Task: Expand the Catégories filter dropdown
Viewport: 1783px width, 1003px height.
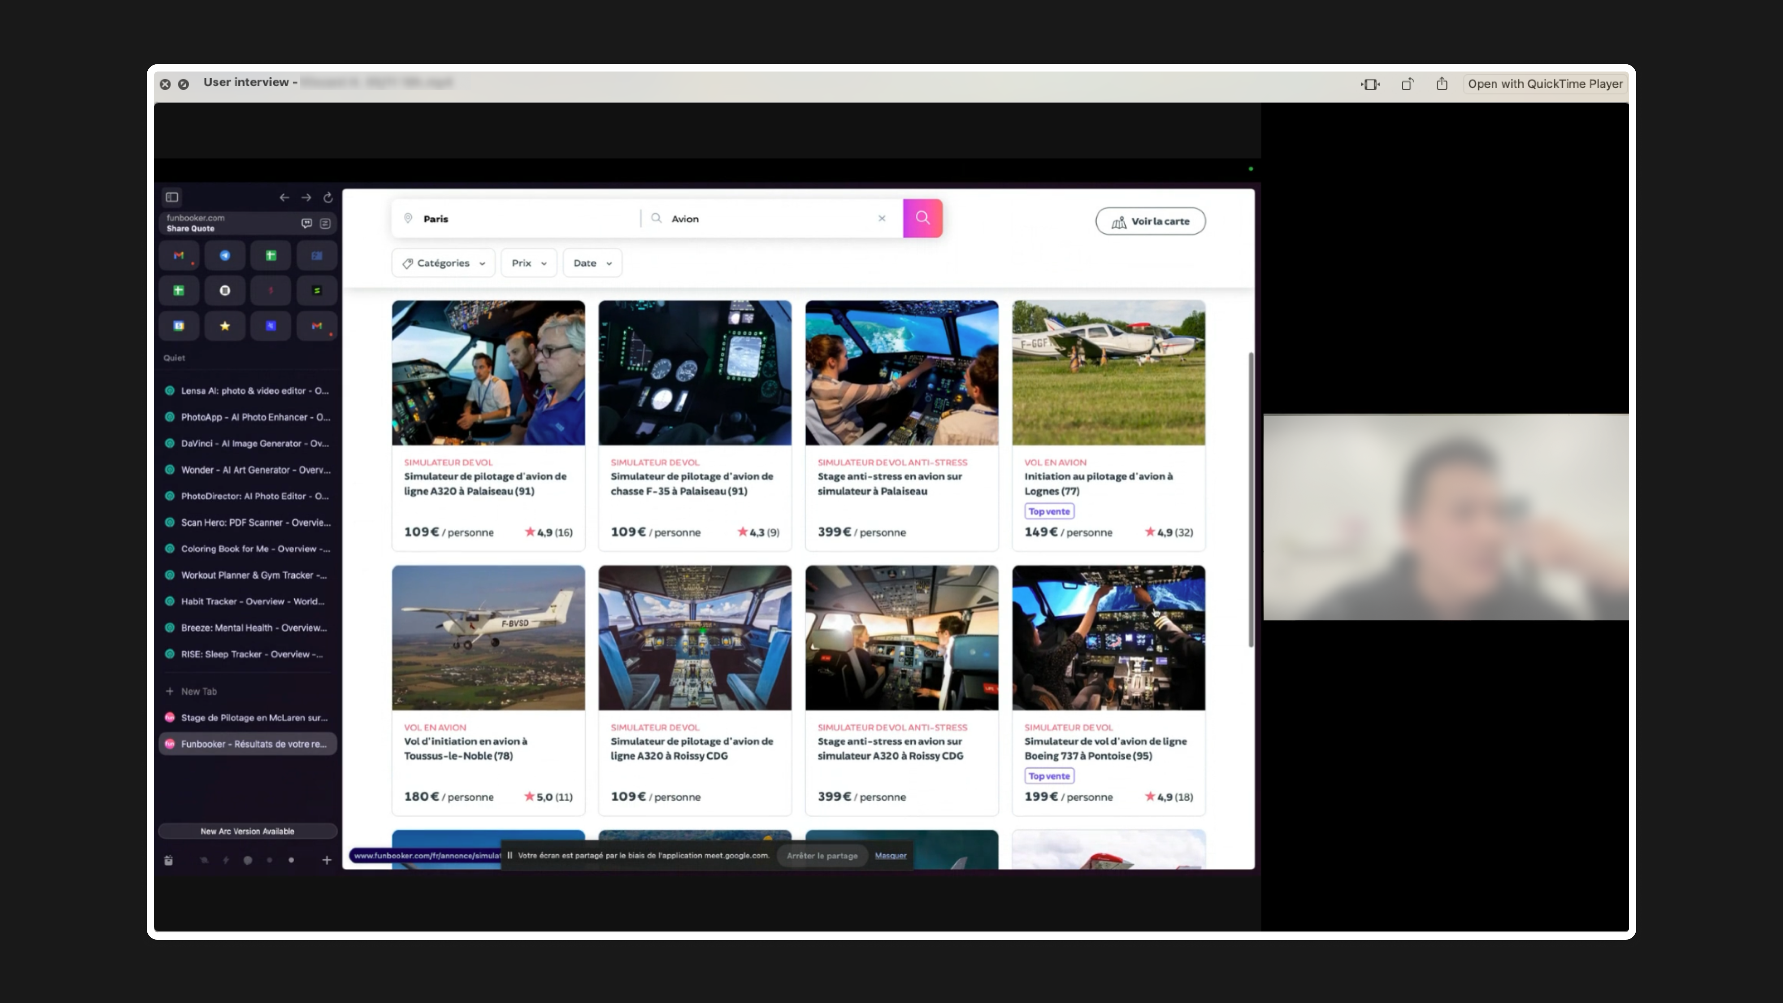Action: click(x=444, y=263)
